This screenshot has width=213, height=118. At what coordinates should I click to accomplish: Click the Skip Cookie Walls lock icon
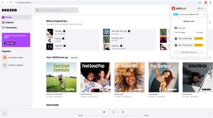pos(176,39)
